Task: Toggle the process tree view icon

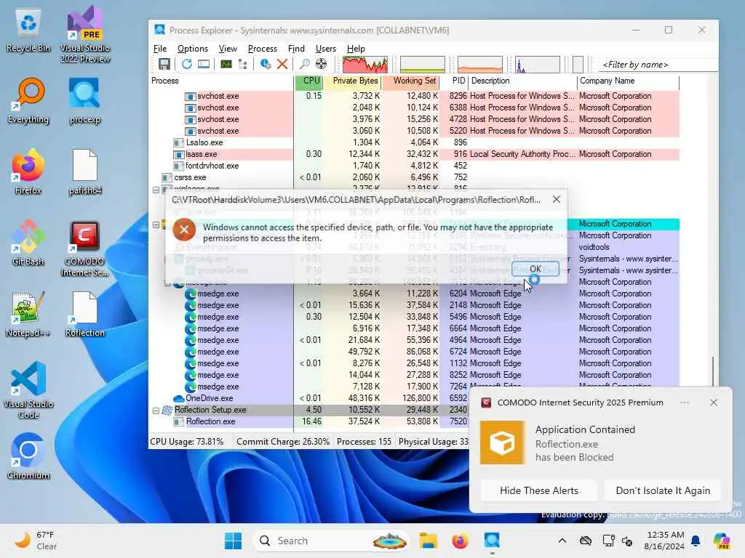Action: pos(243,64)
